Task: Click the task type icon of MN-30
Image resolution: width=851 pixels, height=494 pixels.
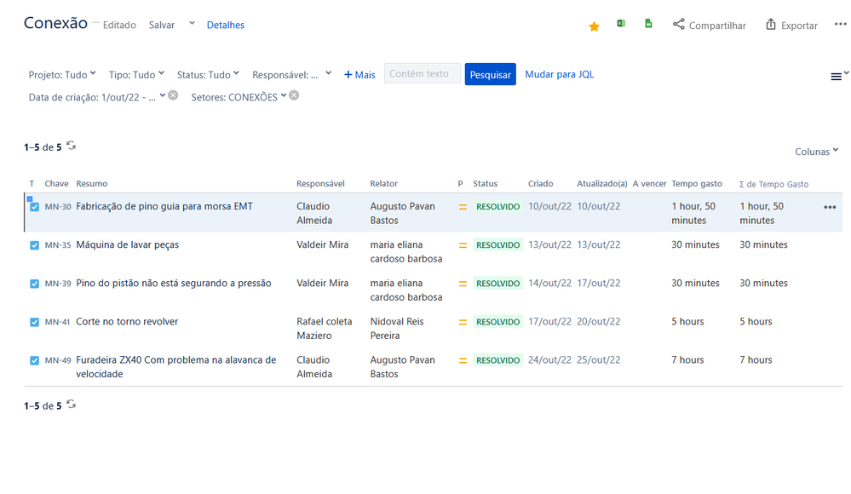Action: click(x=34, y=207)
